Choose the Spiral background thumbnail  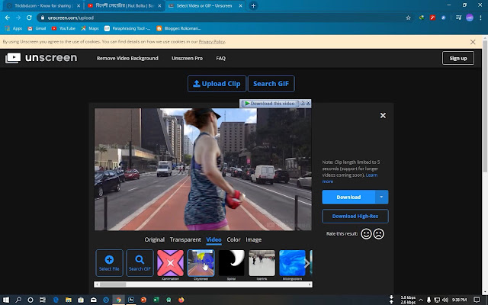tap(231, 263)
